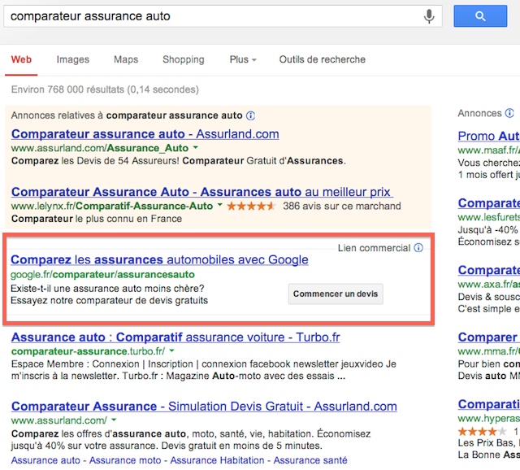Expand arrow next to www.lelynx.fr URL
The image size is (520, 470).
pyautogui.click(x=219, y=205)
